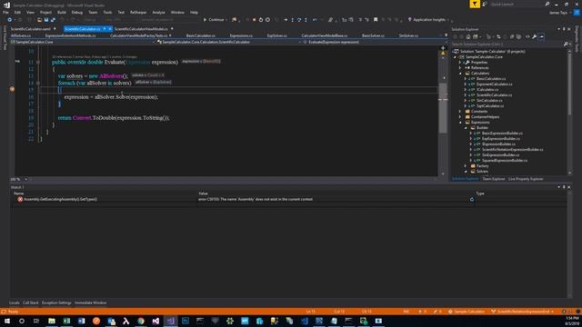Expand the ContainerHelpers folder
Screen dimensions: 582x327
click(x=461, y=117)
